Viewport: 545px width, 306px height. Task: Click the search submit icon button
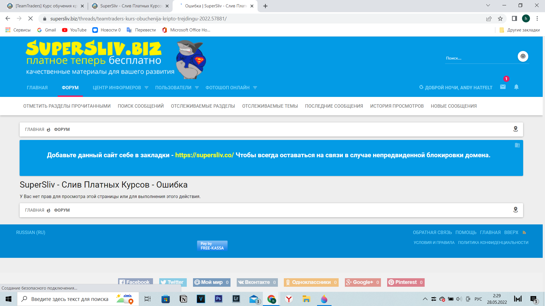(523, 56)
